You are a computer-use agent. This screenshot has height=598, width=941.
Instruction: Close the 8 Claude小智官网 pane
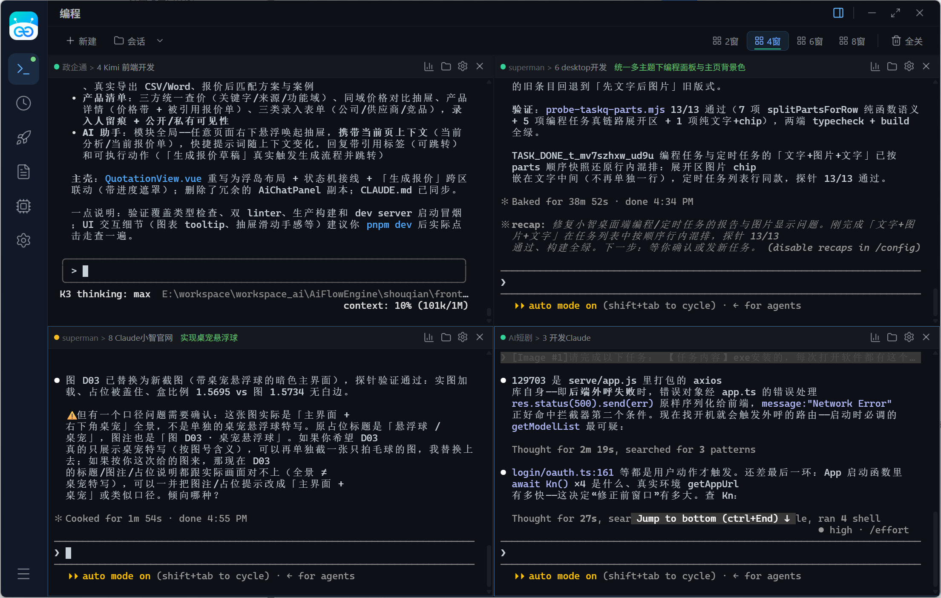click(x=480, y=337)
